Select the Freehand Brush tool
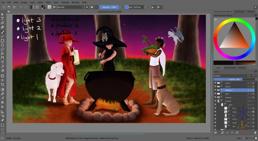Image resolution: width=258 pixels, height=141 pixels. [3, 32]
